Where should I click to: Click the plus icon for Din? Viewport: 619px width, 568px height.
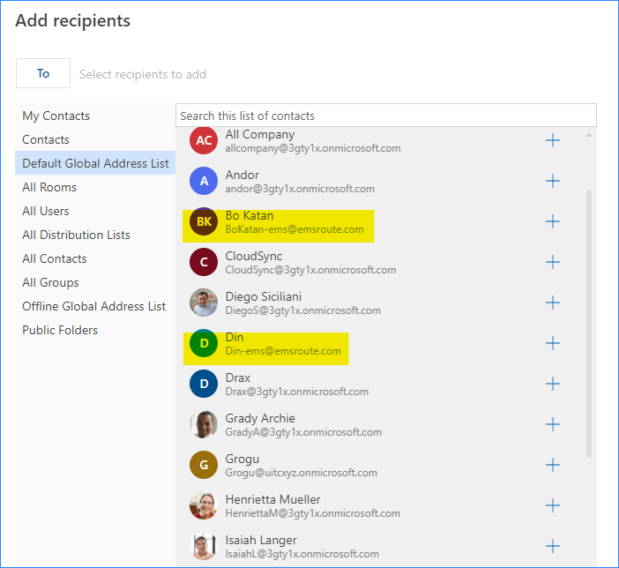(x=553, y=343)
